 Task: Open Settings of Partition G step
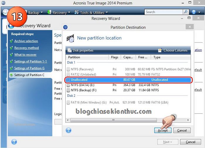click(29, 68)
